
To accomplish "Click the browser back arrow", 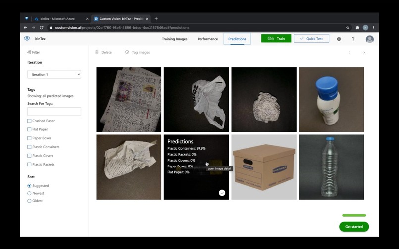I will pos(25,28).
